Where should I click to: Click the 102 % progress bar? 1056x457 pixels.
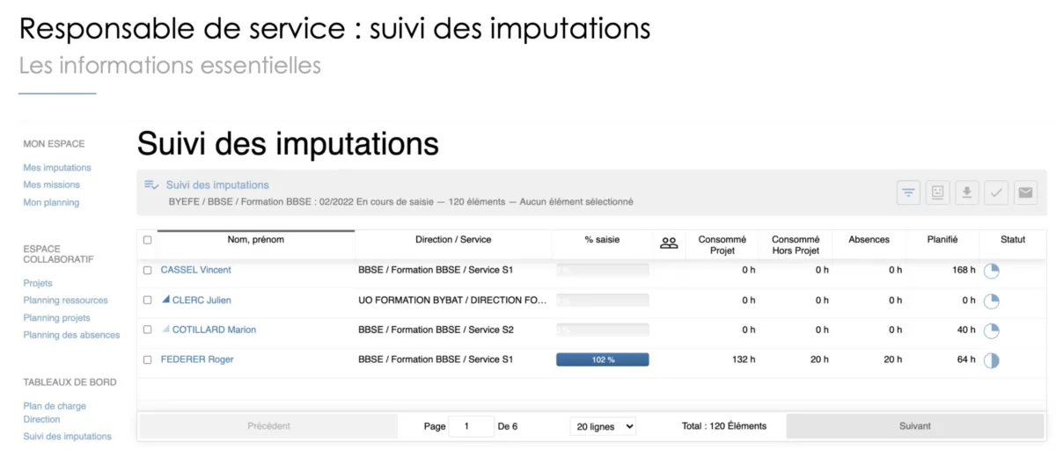[603, 359]
